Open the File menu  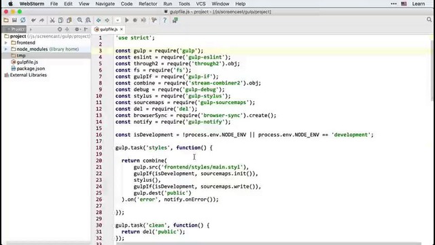54,4
